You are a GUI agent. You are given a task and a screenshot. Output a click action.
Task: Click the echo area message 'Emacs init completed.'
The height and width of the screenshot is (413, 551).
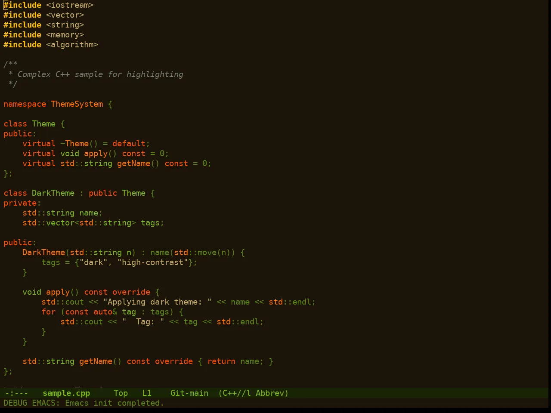115,403
